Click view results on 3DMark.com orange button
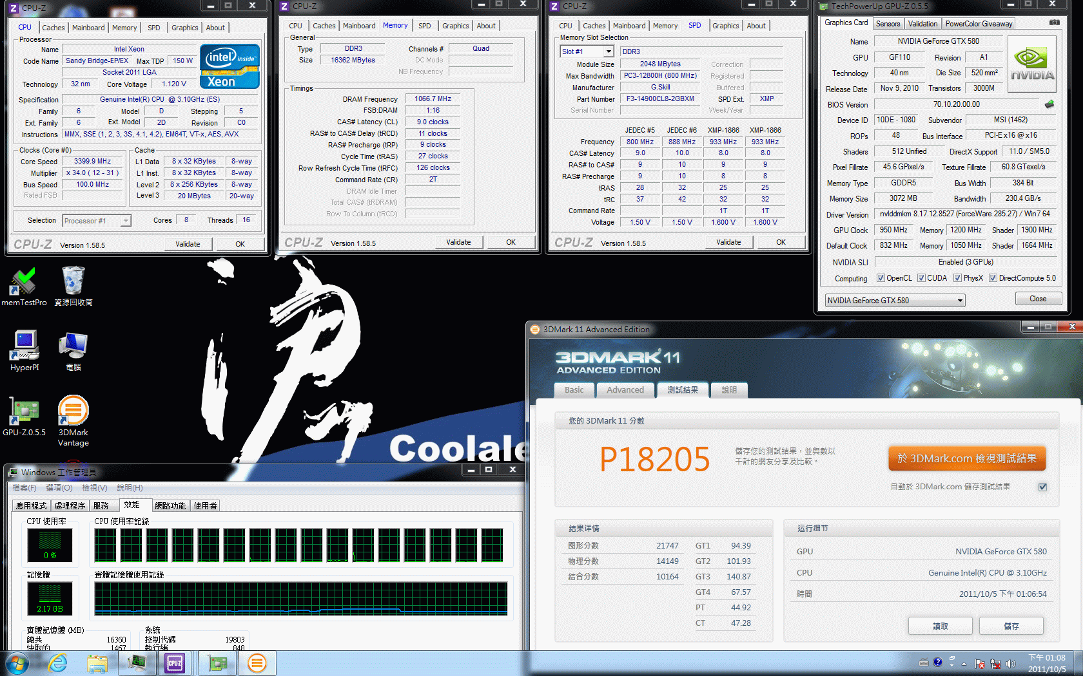Image resolution: width=1083 pixels, height=676 pixels. 967,458
